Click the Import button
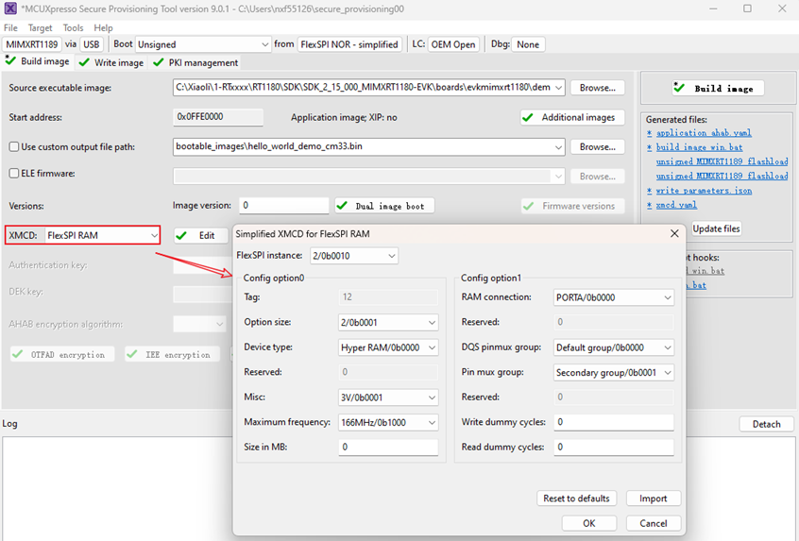Viewport: 799px width, 541px height. pyautogui.click(x=653, y=499)
